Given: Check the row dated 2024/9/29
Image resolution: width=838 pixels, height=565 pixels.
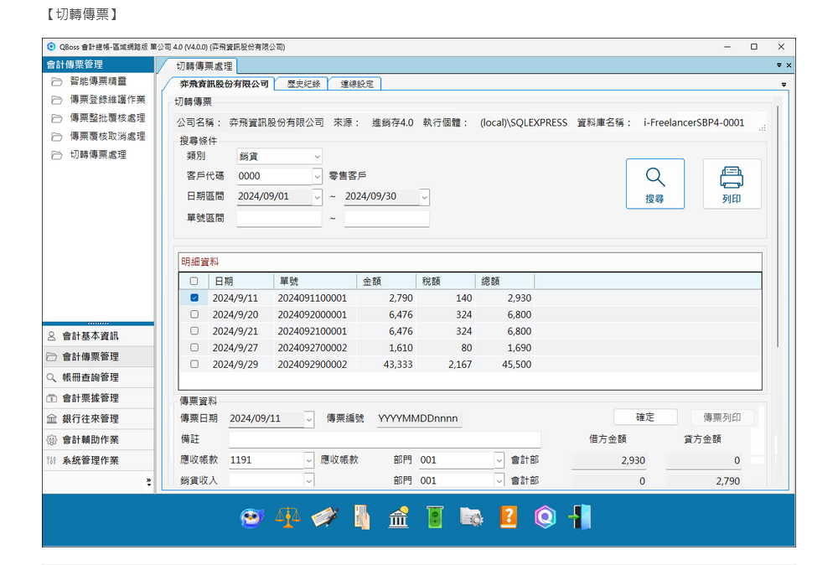Looking at the screenshot, I should [194, 364].
